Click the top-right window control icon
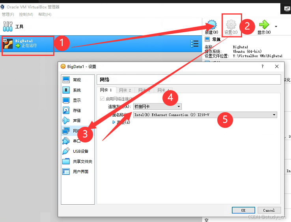The height and width of the screenshot is (222, 291). 287,9
